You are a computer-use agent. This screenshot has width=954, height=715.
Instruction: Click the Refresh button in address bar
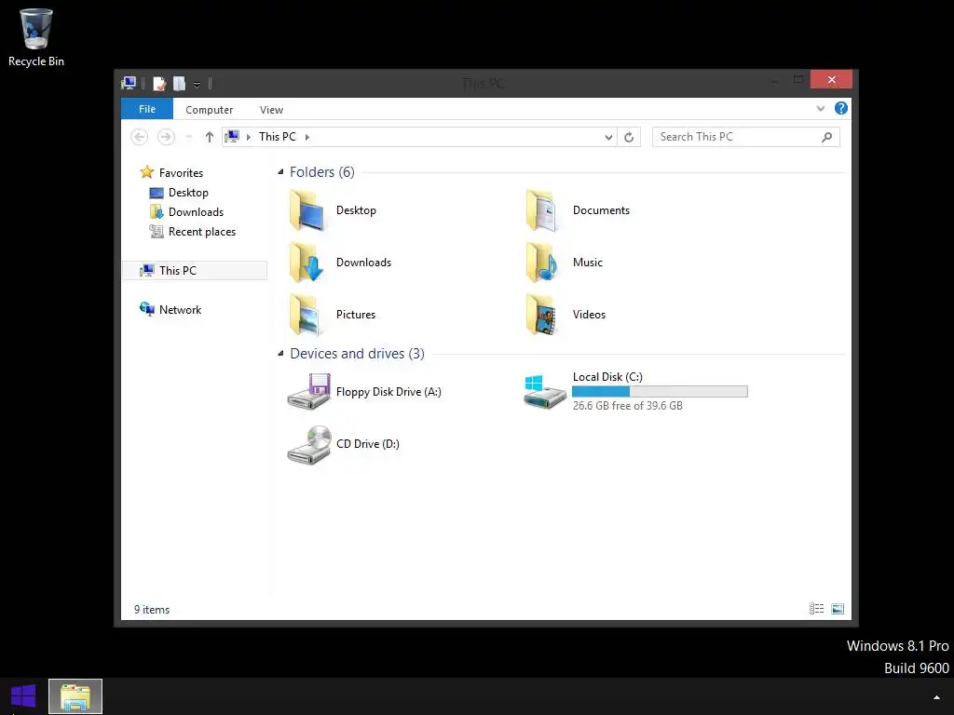coord(629,137)
